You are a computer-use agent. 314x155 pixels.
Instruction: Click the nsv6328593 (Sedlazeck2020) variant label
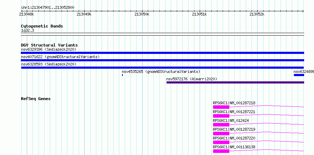tap(49, 64)
